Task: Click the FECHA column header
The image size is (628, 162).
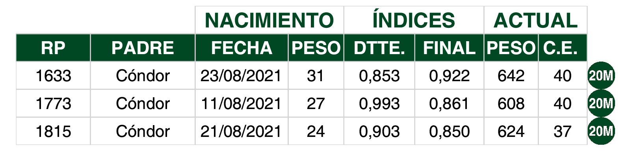Action: 242,48
